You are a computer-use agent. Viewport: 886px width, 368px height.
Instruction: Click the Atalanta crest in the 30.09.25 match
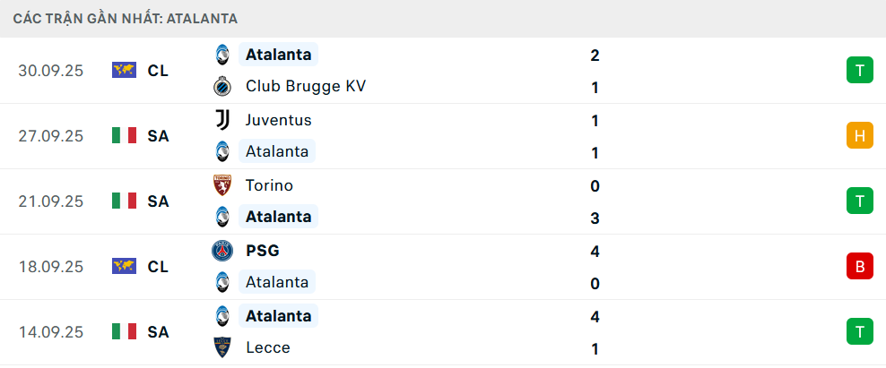pyautogui.click(x=221, y=55)
